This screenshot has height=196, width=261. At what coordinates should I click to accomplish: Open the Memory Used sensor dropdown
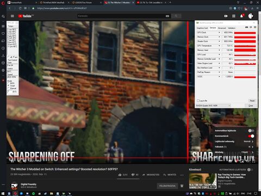coord(219,50)
